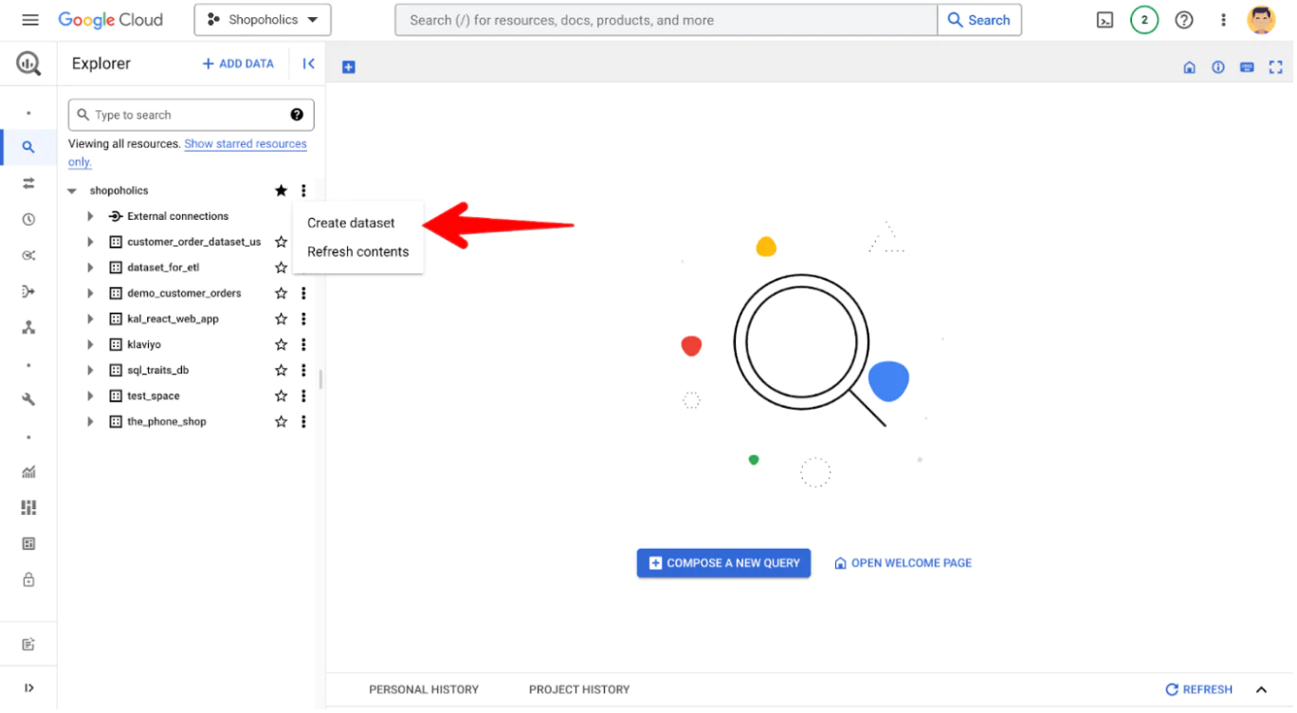Image resolution: width=1297 pixels, height=713 pixels.
Task: Collapse the Explorer panel with the arrow icon
Action: tap(308, 63)
